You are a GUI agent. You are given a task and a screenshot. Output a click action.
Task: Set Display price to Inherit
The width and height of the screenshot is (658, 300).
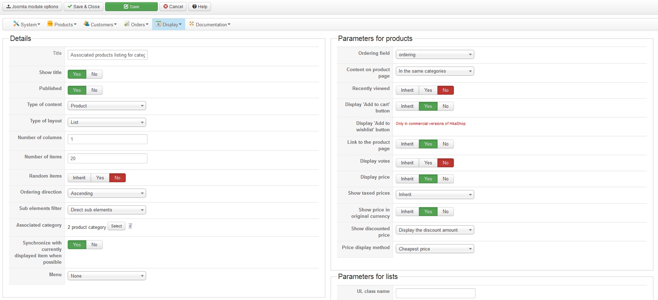(407, 179)
